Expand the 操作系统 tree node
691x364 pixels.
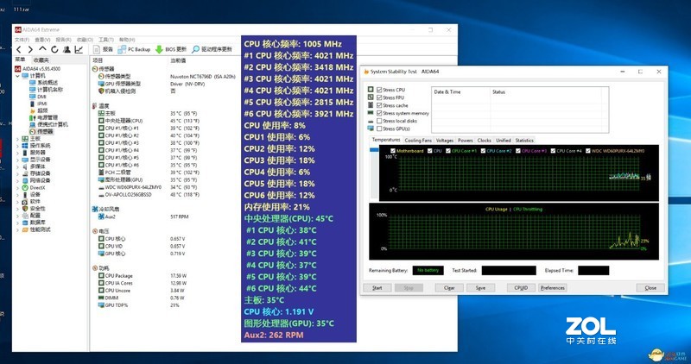pyautogui.click(x=17, y=146)
